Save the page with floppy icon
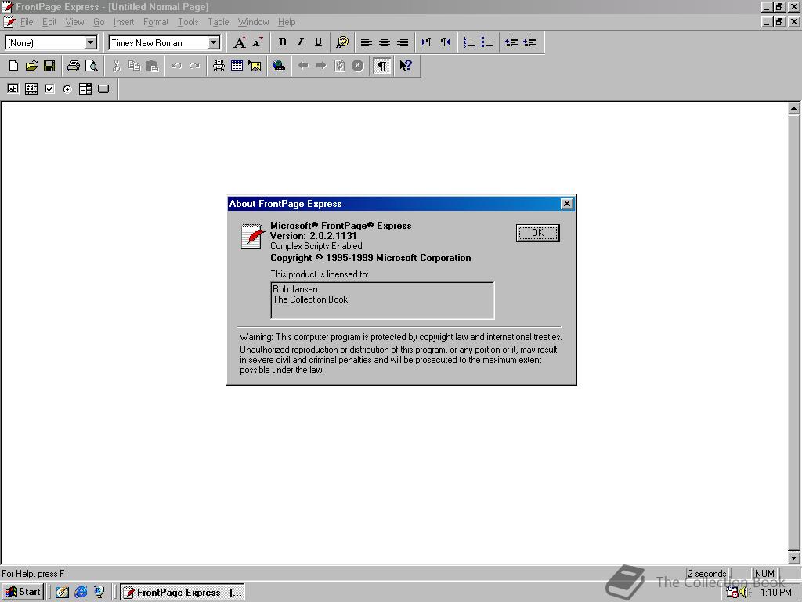 (x=49, y=66)
